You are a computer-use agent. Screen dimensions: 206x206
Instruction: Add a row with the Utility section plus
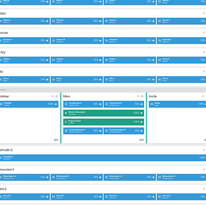[204, 52]
